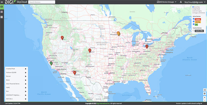Open the hamburger menu in top bar
The image size is (207, 105).
coord(2,2)
